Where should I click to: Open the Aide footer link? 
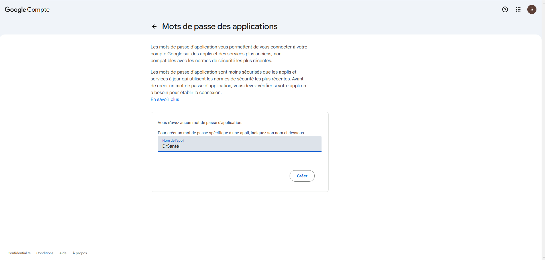(63, 253)
